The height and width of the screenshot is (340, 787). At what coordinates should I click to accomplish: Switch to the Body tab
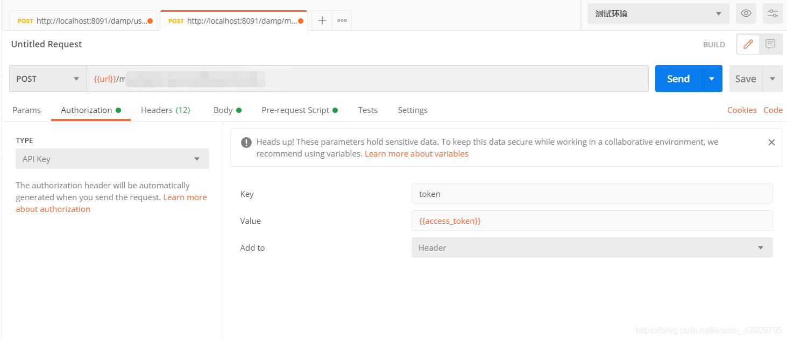point(227,110)
